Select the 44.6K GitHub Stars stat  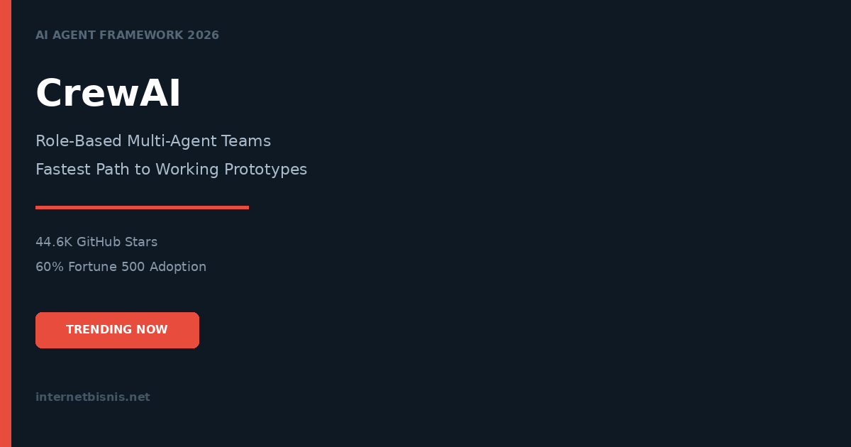(96, 242)
